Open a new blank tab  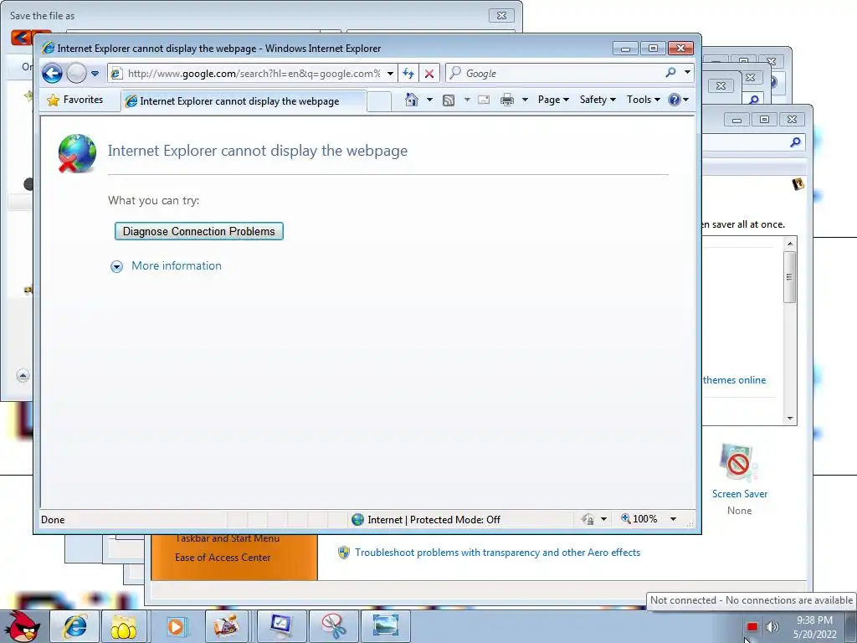tap(379, 101)
